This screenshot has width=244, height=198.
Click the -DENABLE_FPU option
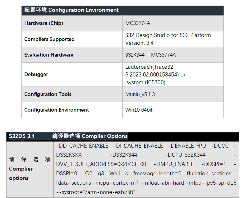click(187, 146)
